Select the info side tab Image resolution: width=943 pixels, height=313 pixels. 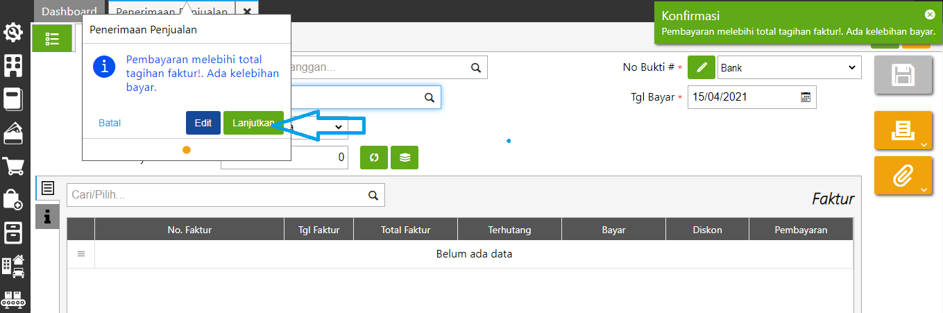pyautogui.click(x=47, y=217)
